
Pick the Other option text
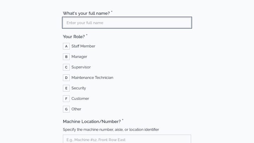click(76, 109)
